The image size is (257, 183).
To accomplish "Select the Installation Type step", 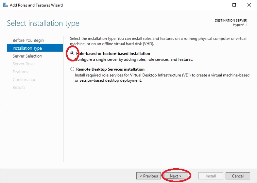I will (35, 48).
